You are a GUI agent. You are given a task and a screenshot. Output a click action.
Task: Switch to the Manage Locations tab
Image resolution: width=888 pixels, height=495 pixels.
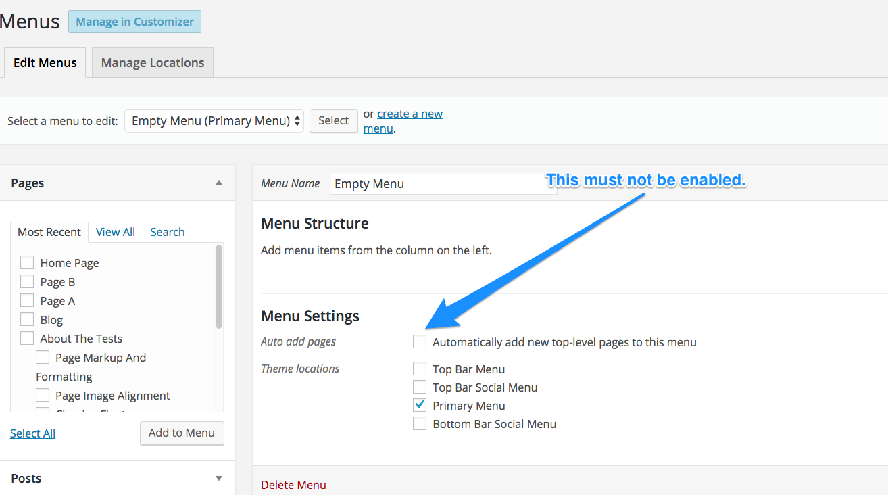[x=153, y=63]
